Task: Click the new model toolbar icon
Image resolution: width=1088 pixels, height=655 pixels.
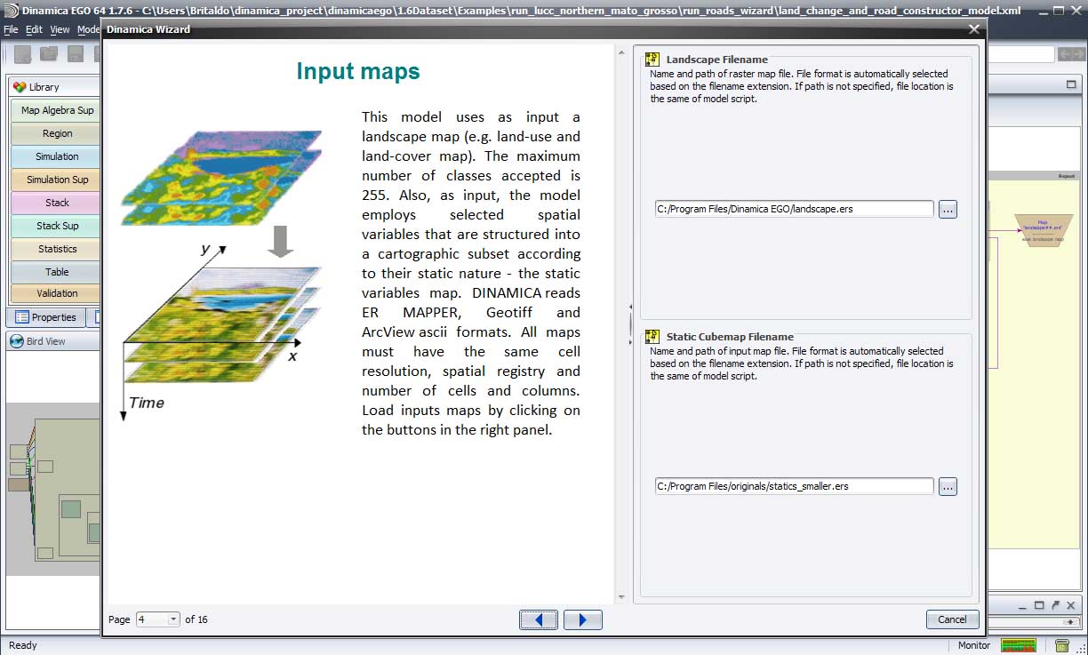Action: click(23, 53)
